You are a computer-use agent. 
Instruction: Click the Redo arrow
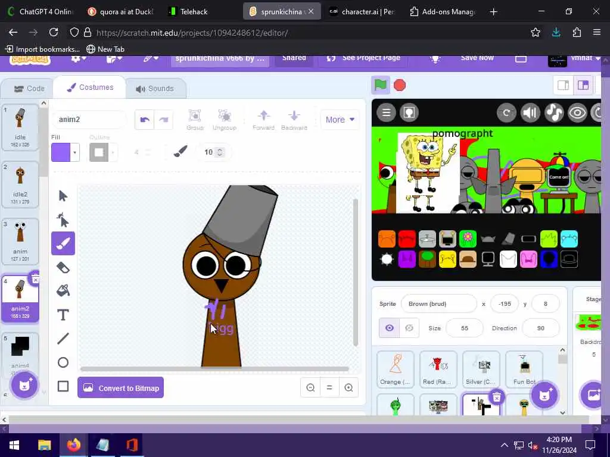coord(163,120)
